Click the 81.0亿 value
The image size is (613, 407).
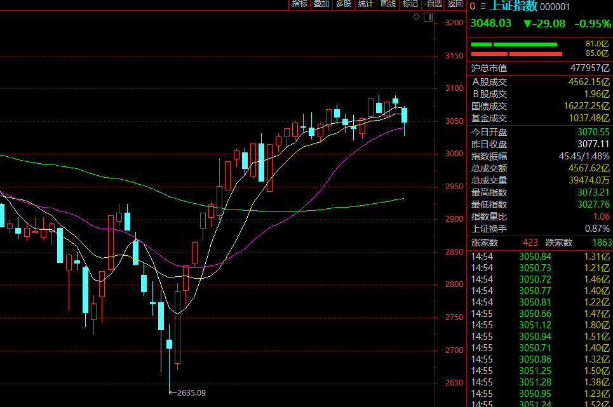click(x=597, y=44)
